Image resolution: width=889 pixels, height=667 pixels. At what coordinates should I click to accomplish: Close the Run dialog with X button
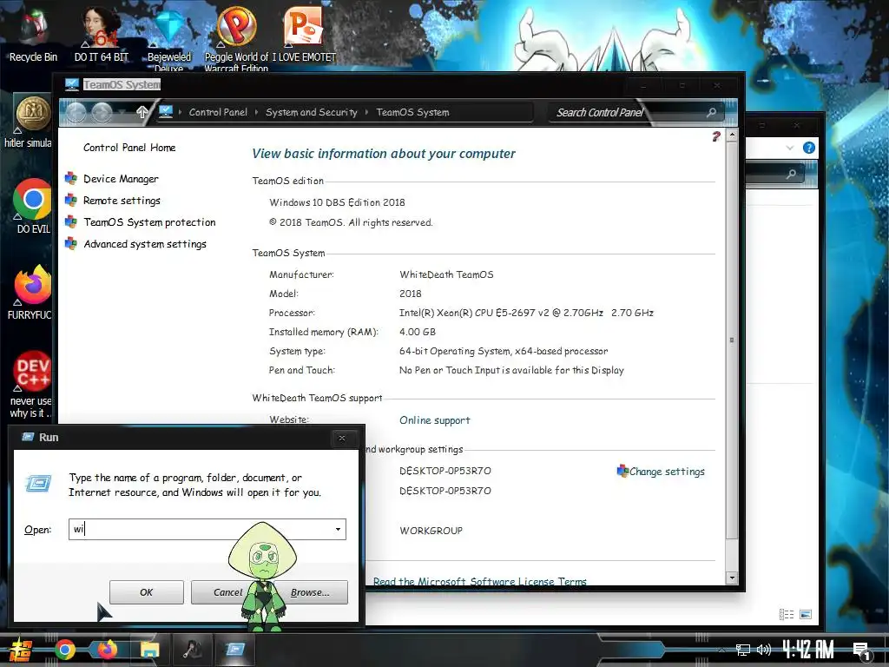tap(342, 438)
